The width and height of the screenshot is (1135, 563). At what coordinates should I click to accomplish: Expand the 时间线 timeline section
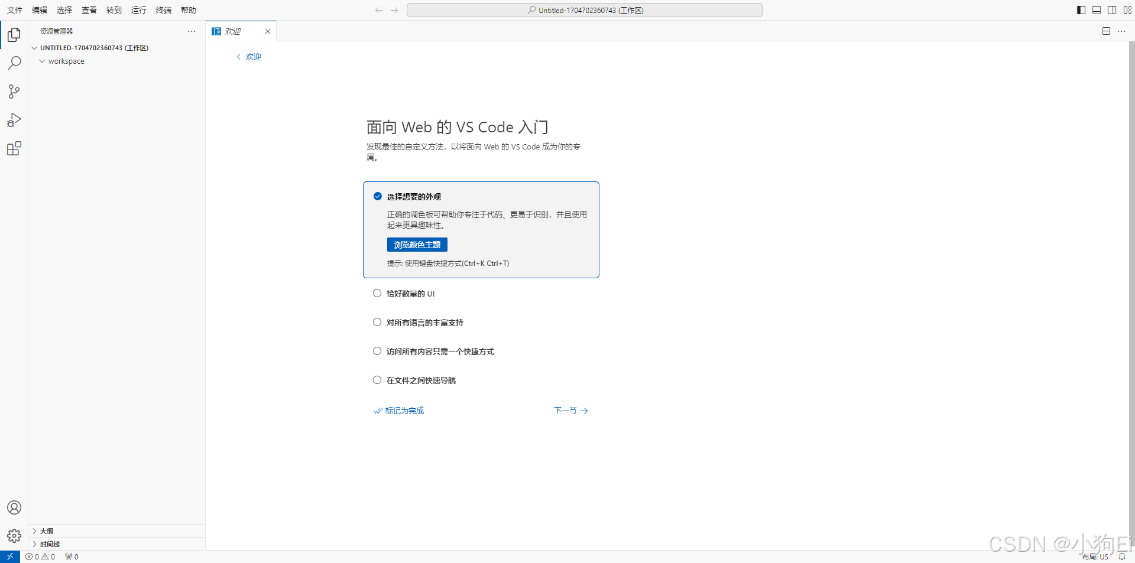click(x=118, y=544)
